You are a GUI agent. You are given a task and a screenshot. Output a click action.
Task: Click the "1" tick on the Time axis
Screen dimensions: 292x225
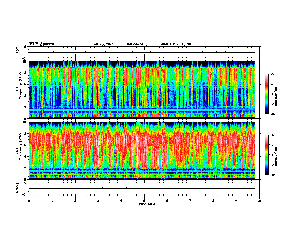[52, 201]
